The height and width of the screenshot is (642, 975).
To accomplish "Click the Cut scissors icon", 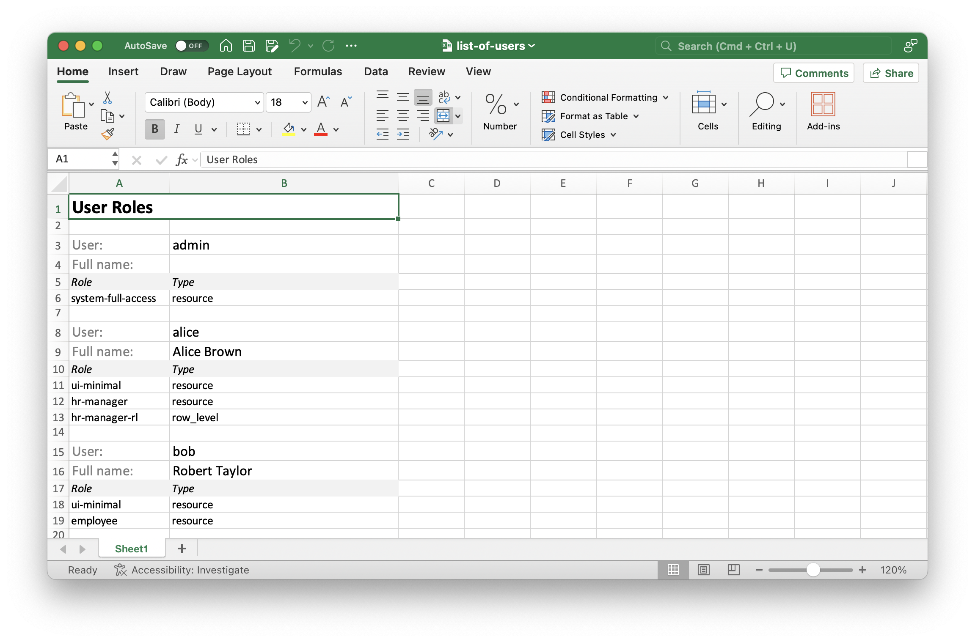I will (107, 98).
